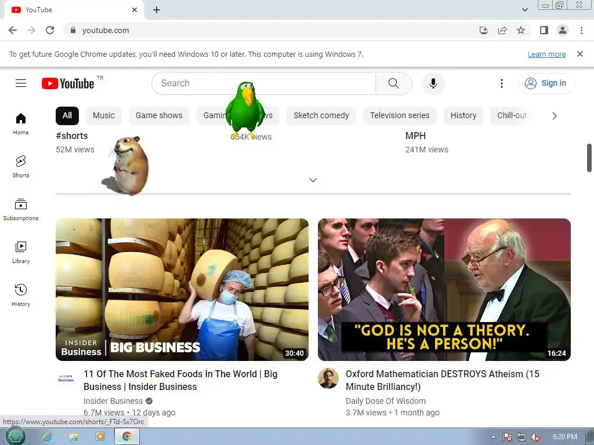
Task: Click the install app icon in address bar
Action: coord(484,30)
